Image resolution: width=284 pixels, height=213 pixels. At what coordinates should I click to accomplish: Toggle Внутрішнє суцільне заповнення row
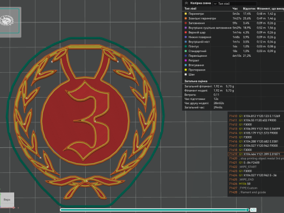(x=233, y=28)
